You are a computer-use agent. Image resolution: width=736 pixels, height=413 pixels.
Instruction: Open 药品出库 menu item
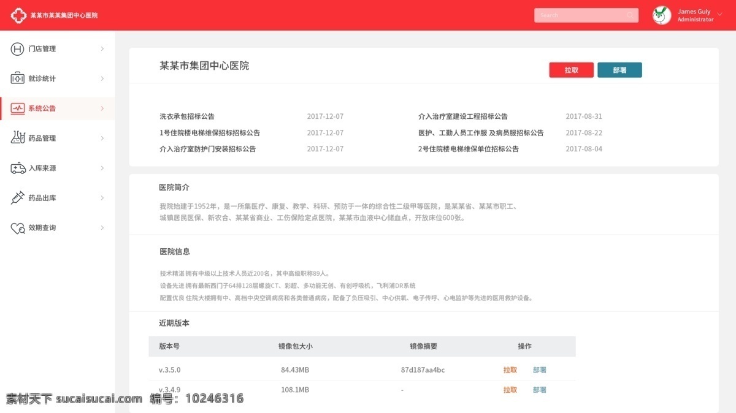57,198
